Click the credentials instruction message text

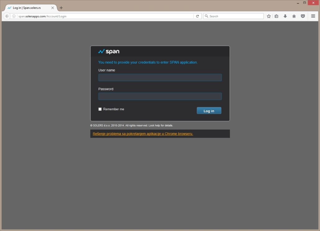pos(148,62)
